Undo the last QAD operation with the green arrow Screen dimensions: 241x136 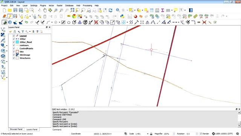coord(26,22)
